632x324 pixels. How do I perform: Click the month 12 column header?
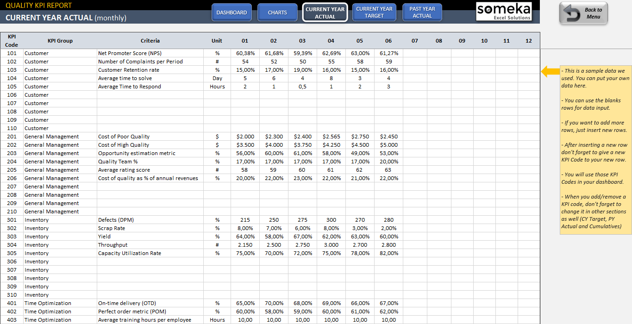click(528, 41)
